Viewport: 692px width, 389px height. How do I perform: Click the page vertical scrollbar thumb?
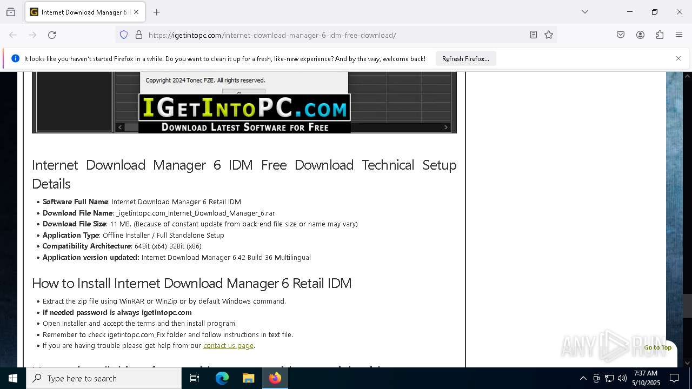coord(687,306)
